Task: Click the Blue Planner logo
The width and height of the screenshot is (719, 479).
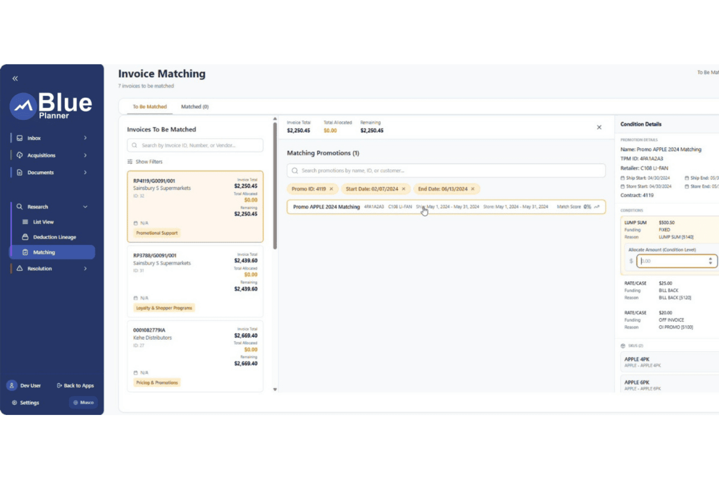Action: pos(51,106)
